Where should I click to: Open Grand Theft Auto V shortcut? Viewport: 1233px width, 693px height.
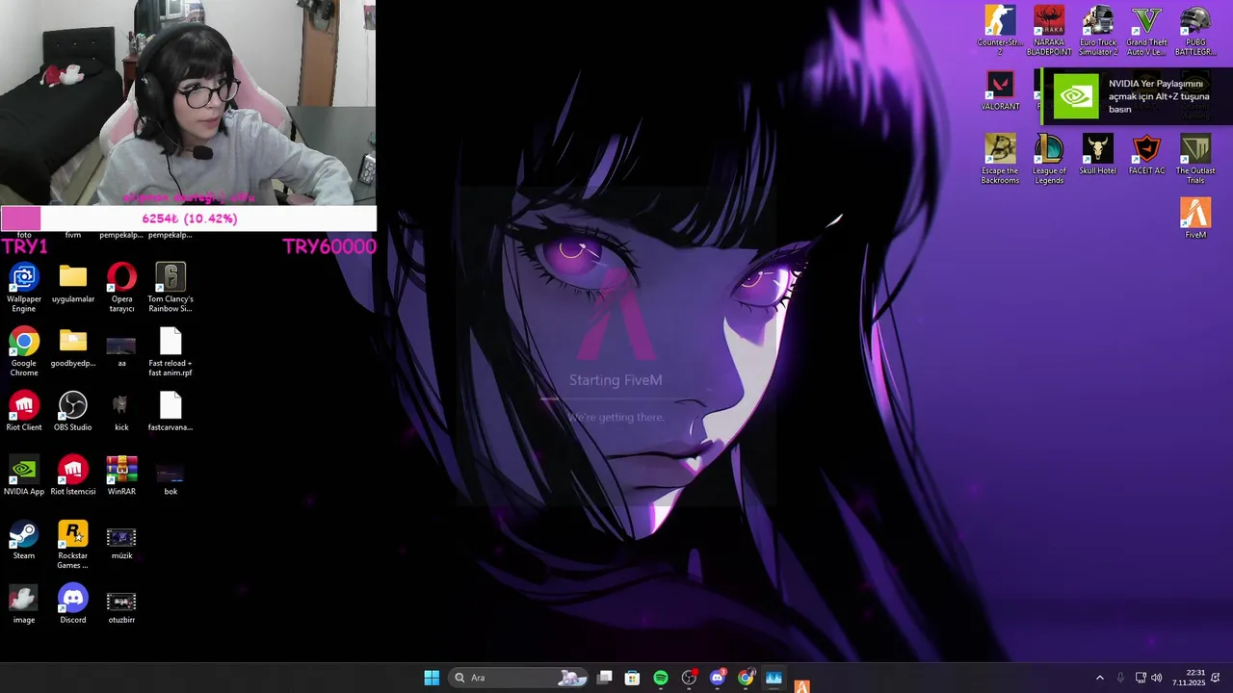click(1146, 31)
